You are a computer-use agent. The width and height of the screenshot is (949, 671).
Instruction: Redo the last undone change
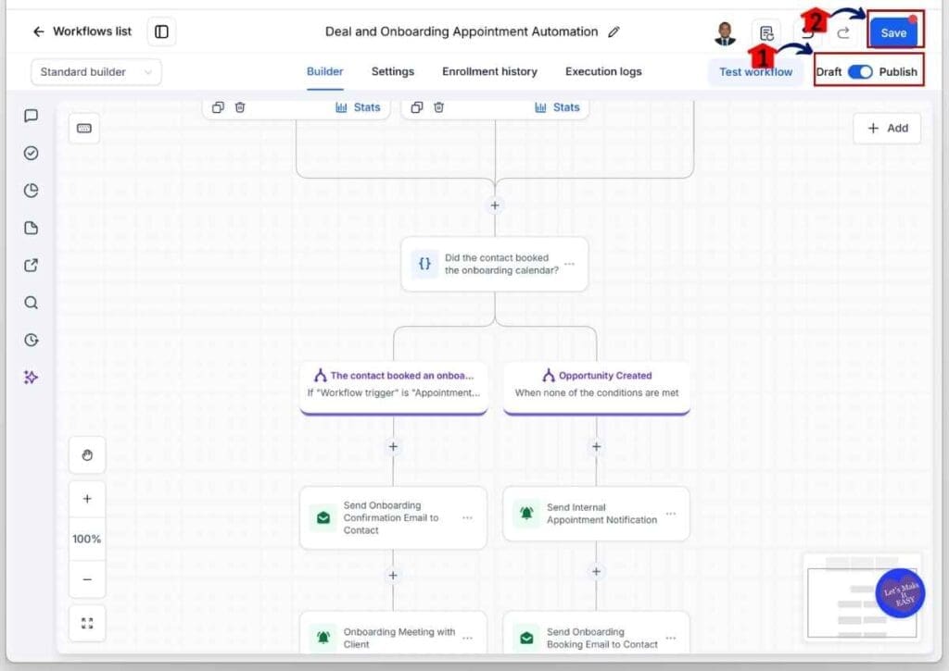point(843,33)
